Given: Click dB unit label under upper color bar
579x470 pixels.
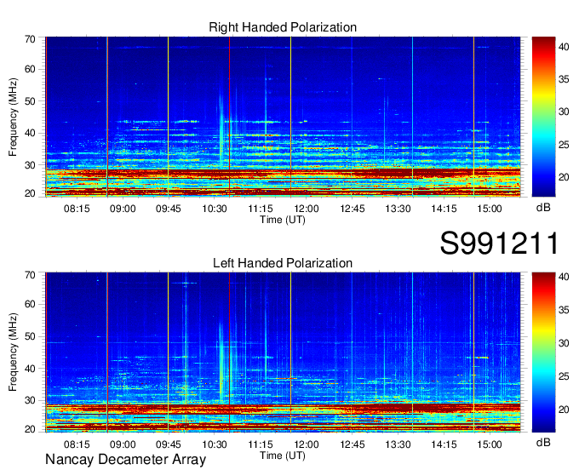Looking at the screenshot, I should click(543, 208).
